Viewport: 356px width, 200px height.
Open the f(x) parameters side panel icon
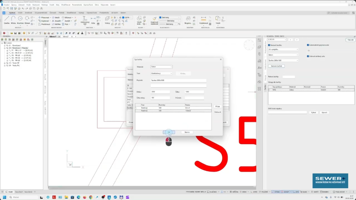pos(259,68)
